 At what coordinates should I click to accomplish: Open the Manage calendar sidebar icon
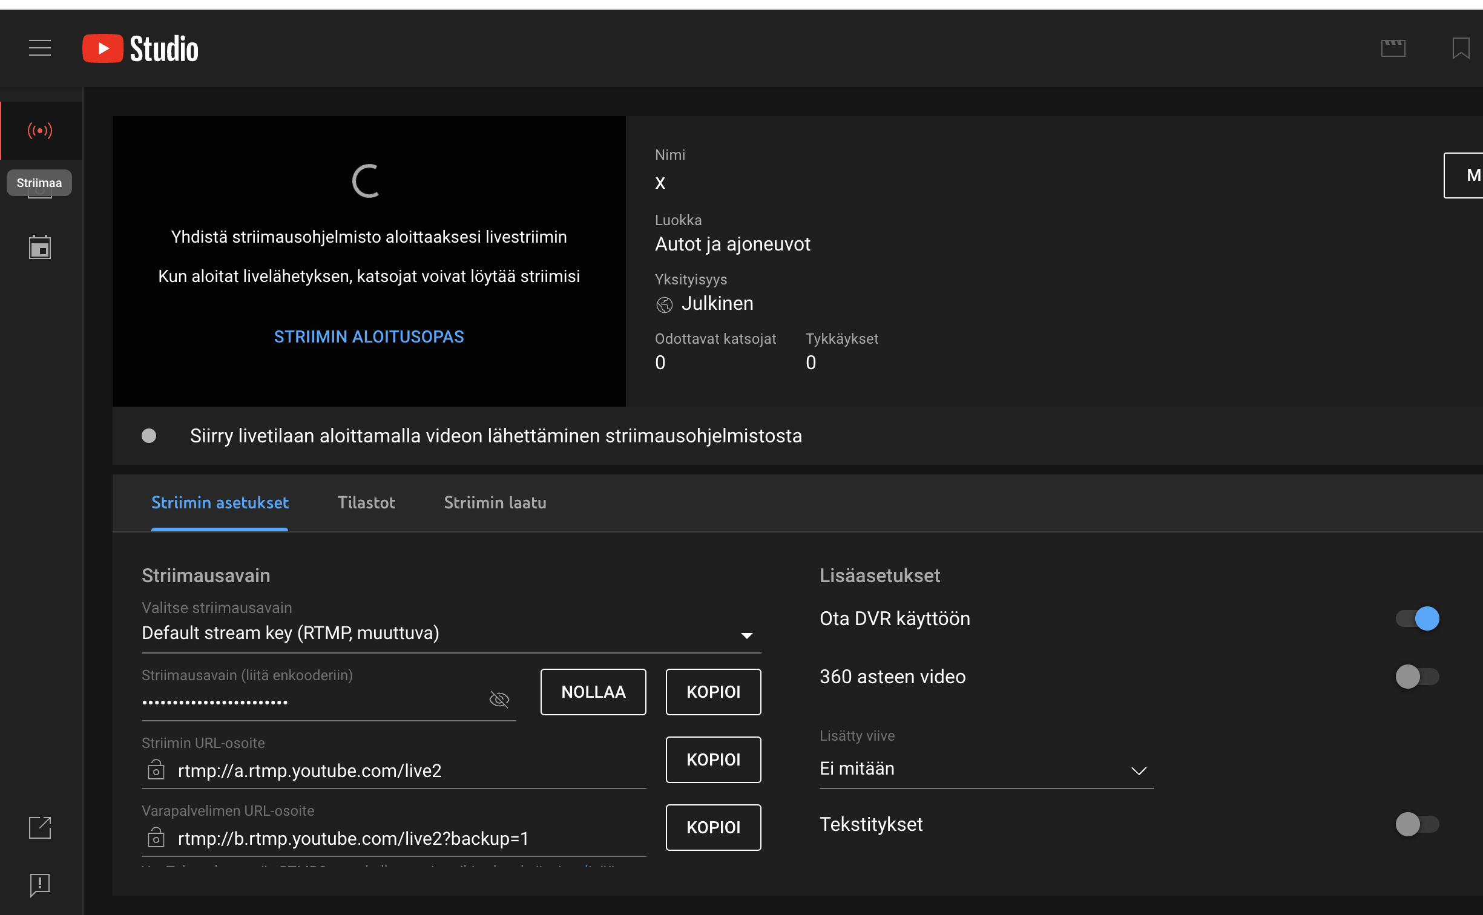coord(40,247)
